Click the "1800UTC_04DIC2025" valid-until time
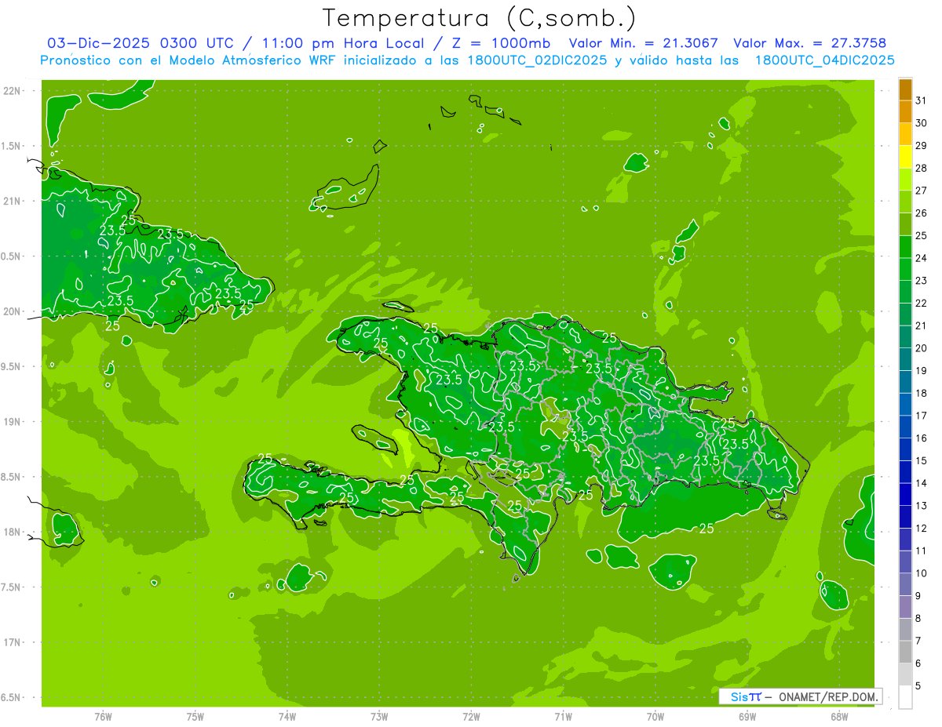This screenshot has width=942, height=727. click(825, 60)
